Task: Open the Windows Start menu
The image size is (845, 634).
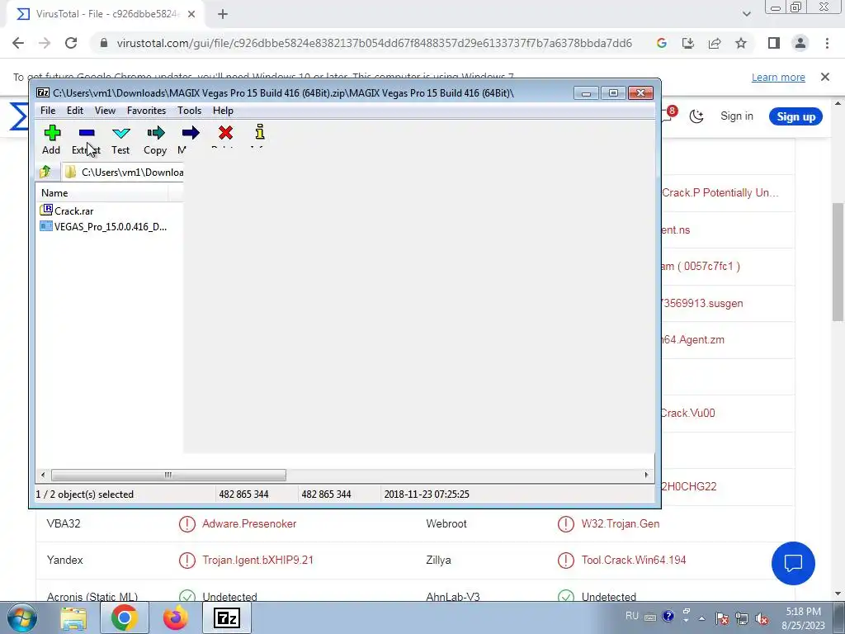Action: pos(21,617)
